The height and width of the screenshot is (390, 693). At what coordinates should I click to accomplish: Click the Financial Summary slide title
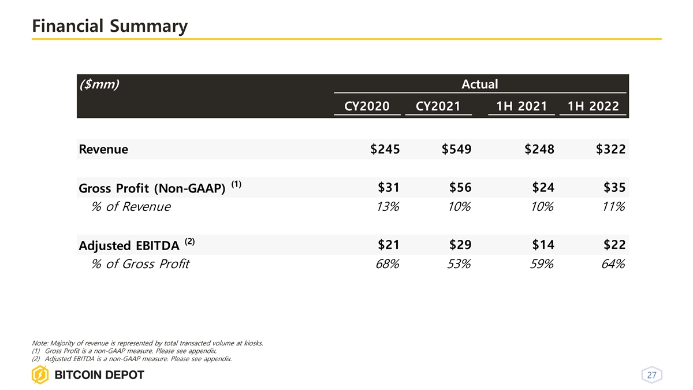pos(110,26)
